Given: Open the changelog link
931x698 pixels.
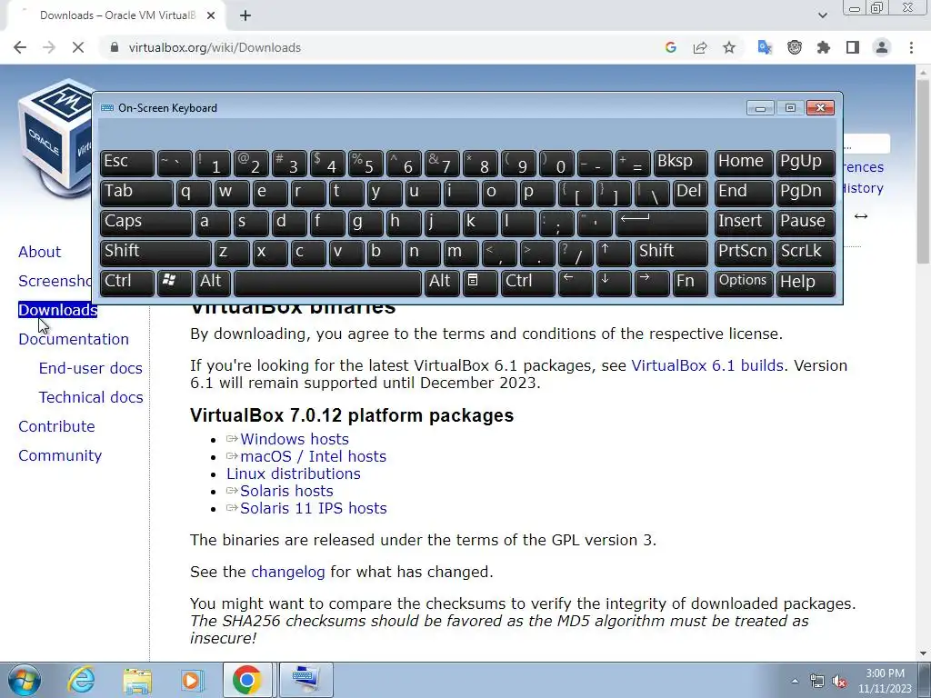Looking at the screenshot, I should click(288, 573).
